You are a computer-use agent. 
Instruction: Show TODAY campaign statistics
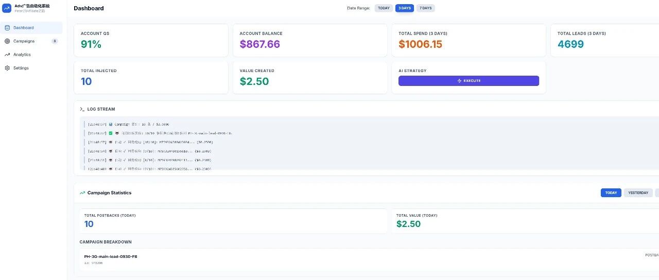tap(611, 193)
